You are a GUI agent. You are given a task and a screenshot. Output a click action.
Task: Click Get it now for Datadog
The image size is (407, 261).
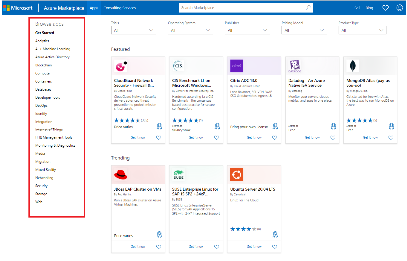(x=312, y=138)
